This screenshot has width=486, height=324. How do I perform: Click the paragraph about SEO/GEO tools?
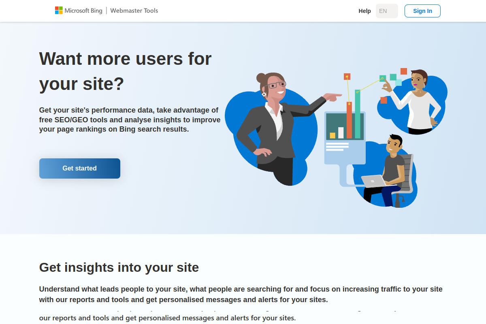(x=130, y=120)
